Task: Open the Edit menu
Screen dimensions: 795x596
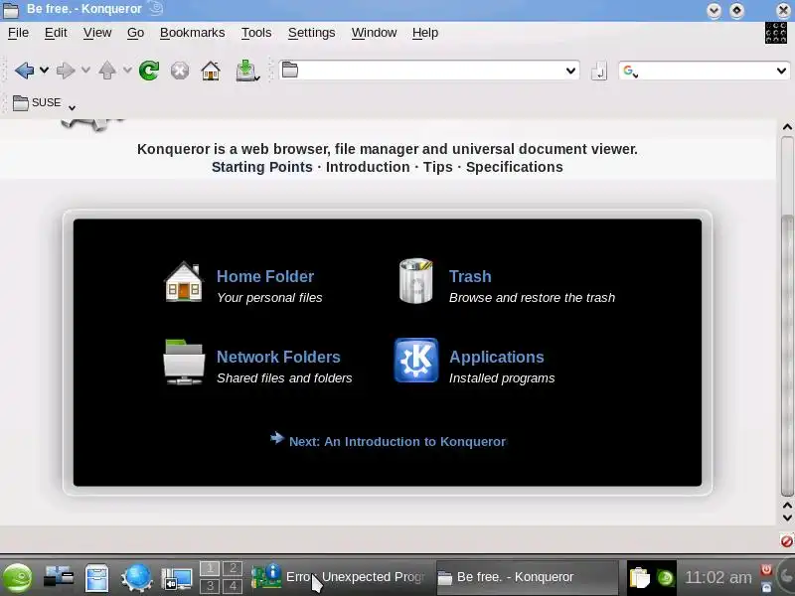Action: point(56,33)
